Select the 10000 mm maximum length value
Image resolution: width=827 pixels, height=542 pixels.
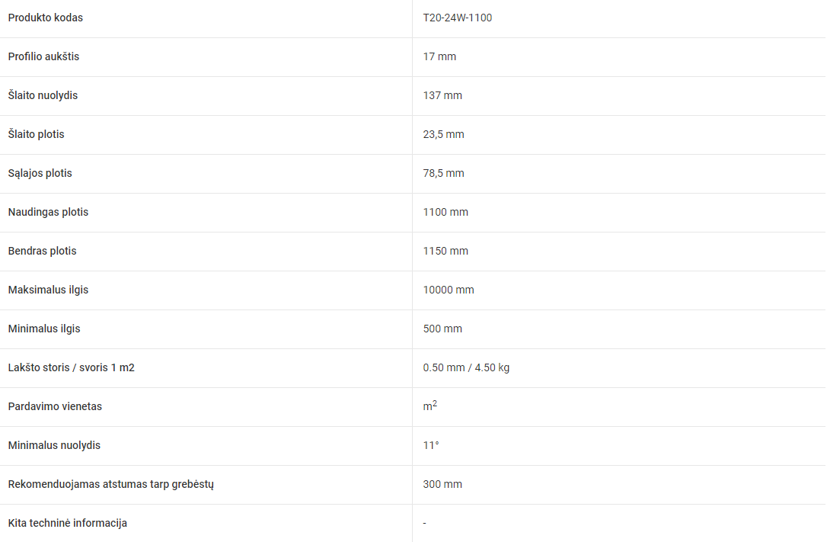pos(449,290)
